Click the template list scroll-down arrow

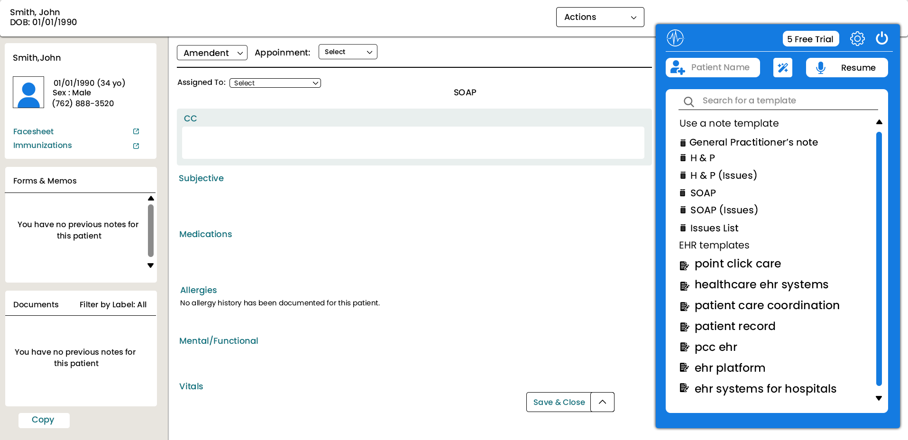tap(879, 398)
